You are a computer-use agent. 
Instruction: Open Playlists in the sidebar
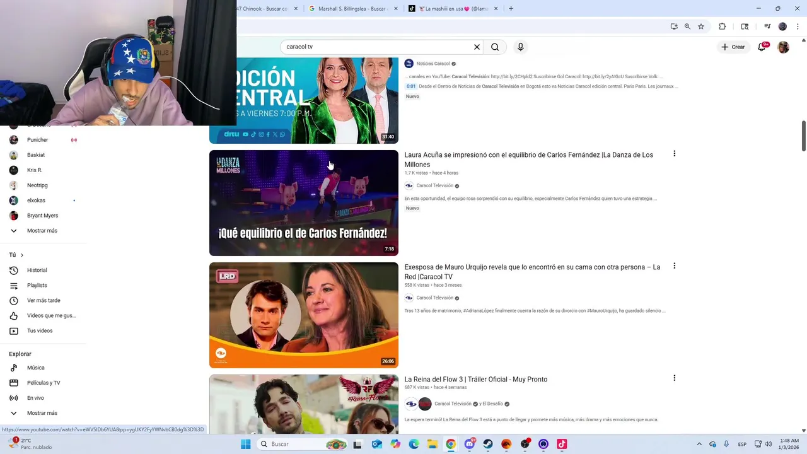click(x=37, y=285)
